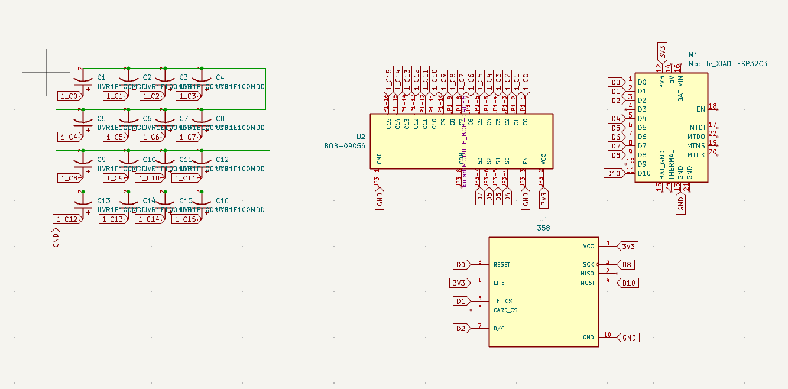Click the D1 label on U1 TFT_CS pin
The height and width of the screenshot is (389, 788).
(x=461, y=301)
